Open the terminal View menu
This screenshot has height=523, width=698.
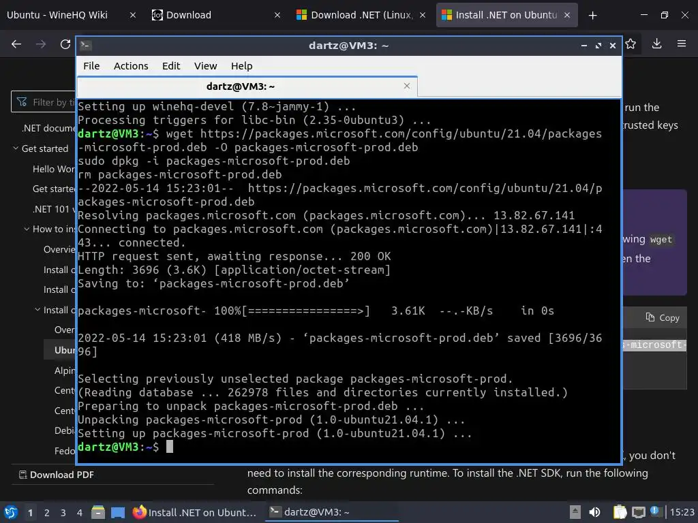205,66
